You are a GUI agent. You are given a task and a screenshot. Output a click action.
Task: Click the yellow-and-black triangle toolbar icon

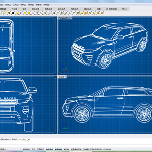[x=9, y=13]
